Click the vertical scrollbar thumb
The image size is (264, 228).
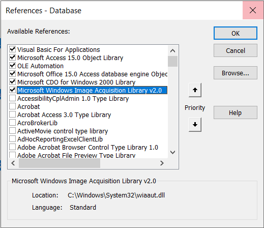(x=172, y=61)
